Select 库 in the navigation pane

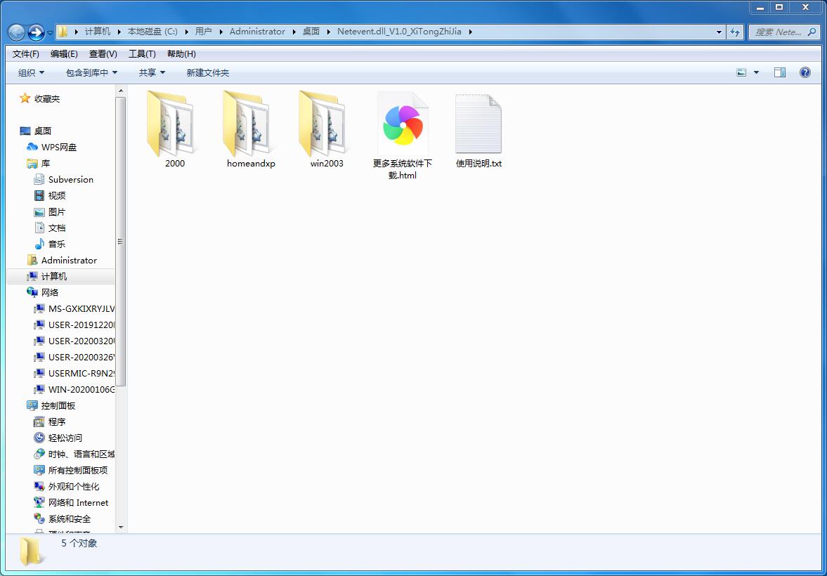click(46, 164)
